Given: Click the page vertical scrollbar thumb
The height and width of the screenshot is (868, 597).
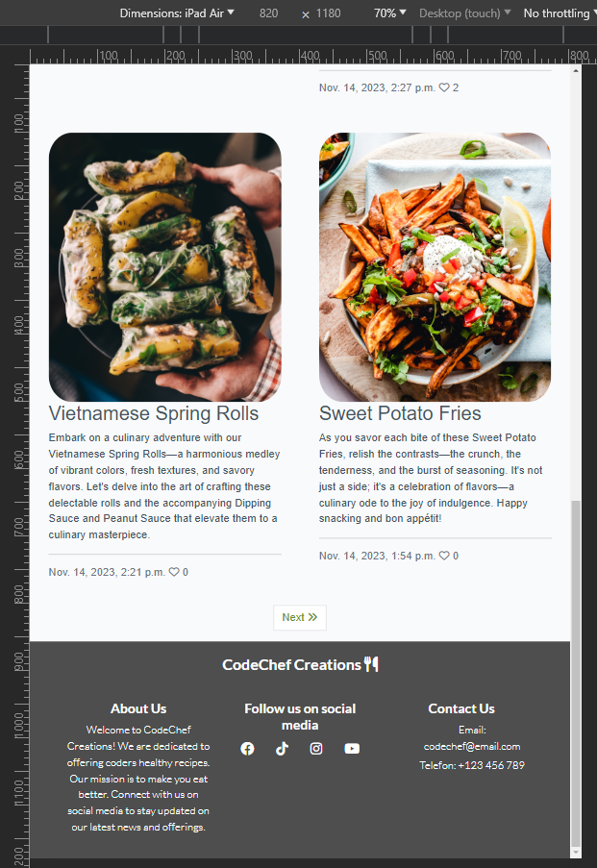Looking at the screenshot, I should click(x=576, y=673).
